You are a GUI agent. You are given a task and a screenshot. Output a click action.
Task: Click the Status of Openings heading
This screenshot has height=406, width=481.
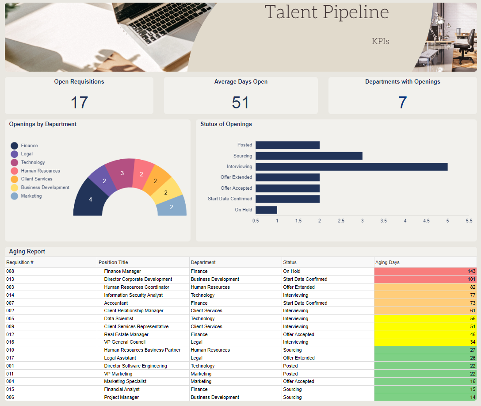pos(226,124)
